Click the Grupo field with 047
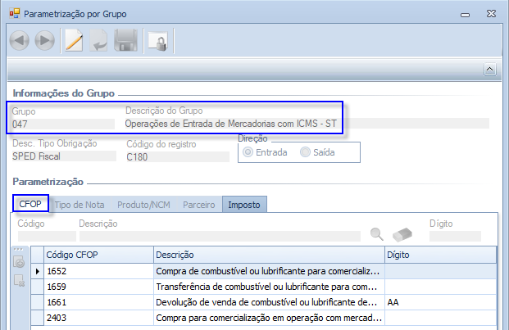509x330 pixels. point(63,124)
